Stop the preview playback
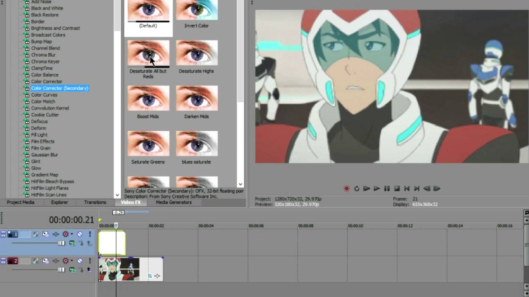529x297 pixels. [397, 189]
